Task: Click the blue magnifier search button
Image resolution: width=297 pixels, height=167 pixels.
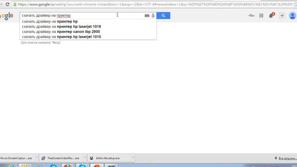Action: click(163, 15)
